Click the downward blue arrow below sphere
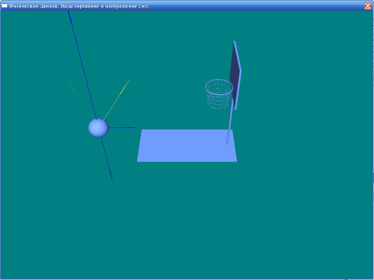The image size is (374, 280). click(x=106, y=160)
